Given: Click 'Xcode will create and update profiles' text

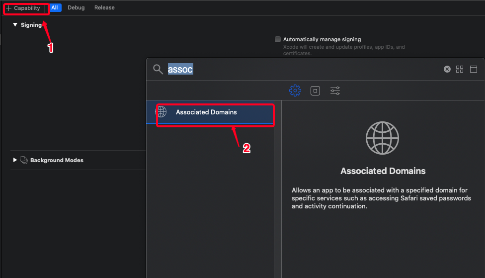Looking at the screenshot, I should pyautogui.click(x=344, y=50).
